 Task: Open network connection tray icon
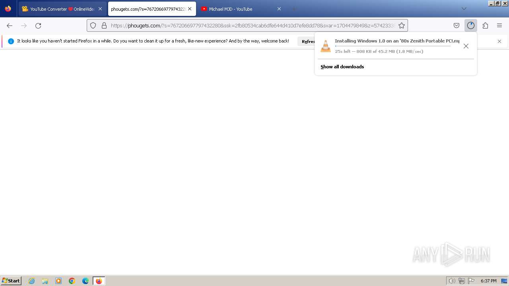tap(462, 281)
